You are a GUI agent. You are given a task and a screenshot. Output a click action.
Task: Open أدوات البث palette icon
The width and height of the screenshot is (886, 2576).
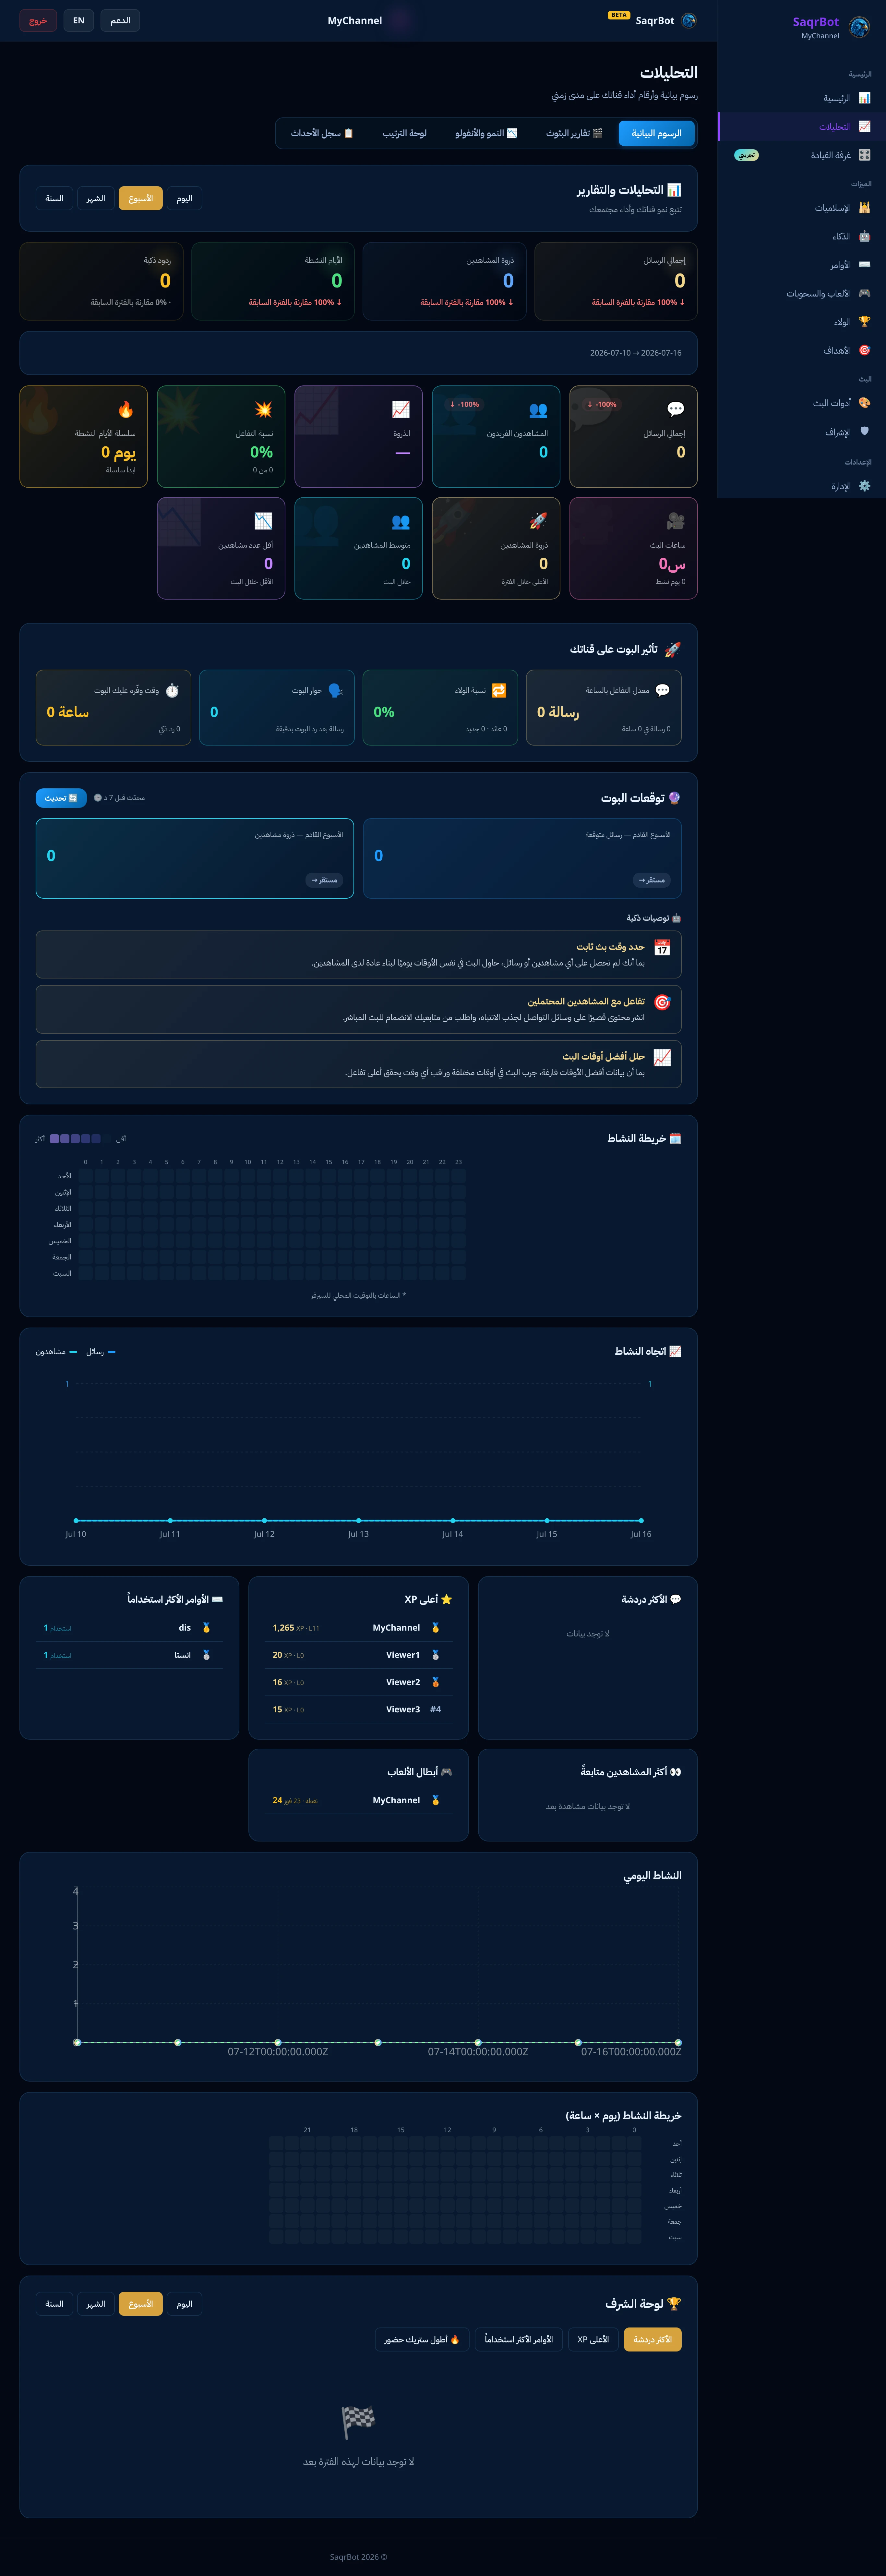coord(864,403)
